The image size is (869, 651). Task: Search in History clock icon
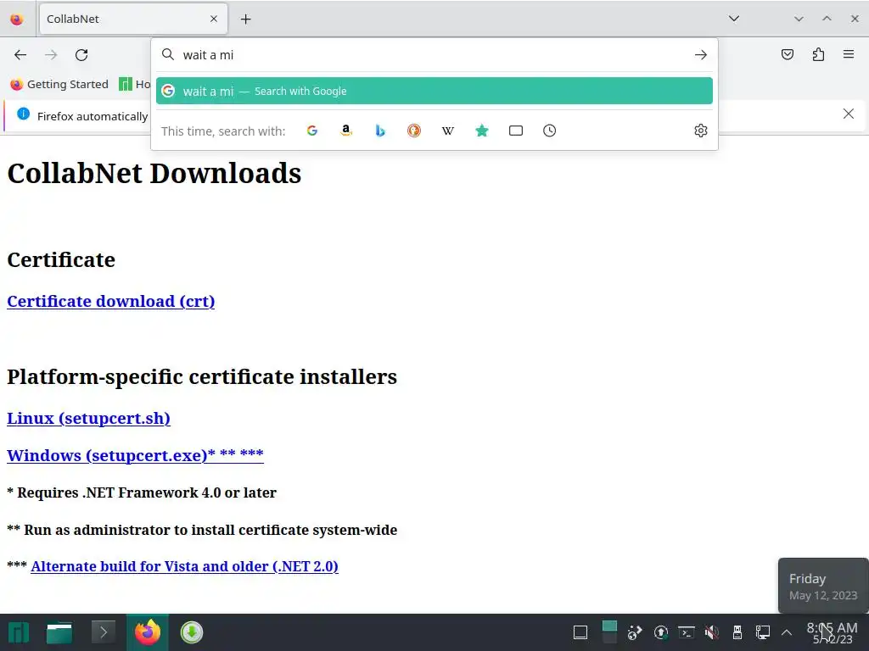[549, 131]
